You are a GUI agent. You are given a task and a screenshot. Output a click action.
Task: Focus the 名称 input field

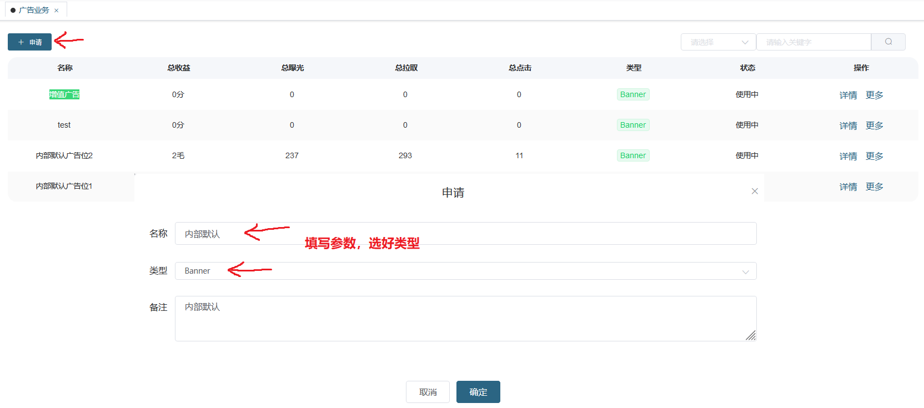465,234
